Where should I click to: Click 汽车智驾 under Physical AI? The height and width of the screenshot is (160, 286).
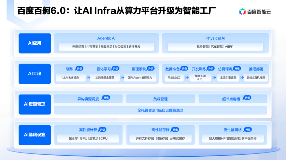pyautogui.click(x=217, y=47)
